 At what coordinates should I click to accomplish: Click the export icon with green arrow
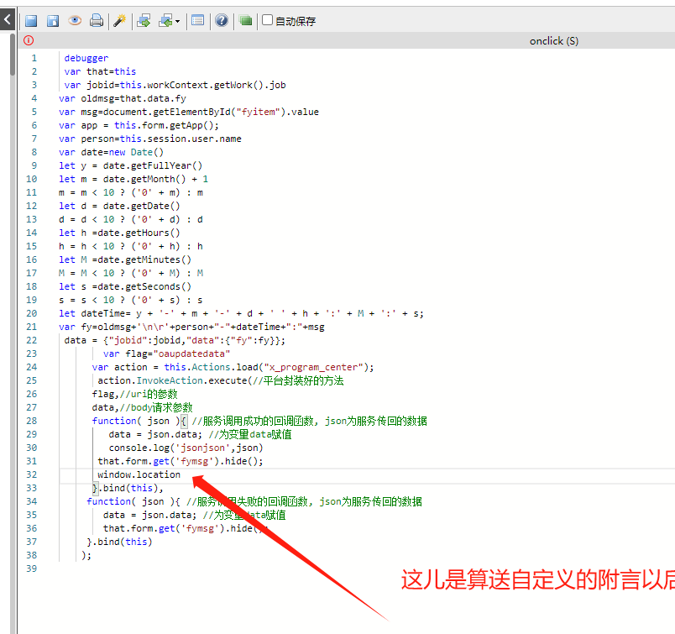pos(144,21)
